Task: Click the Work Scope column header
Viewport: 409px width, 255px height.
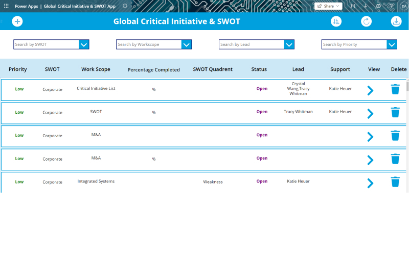Action: [x=96, y=69]
